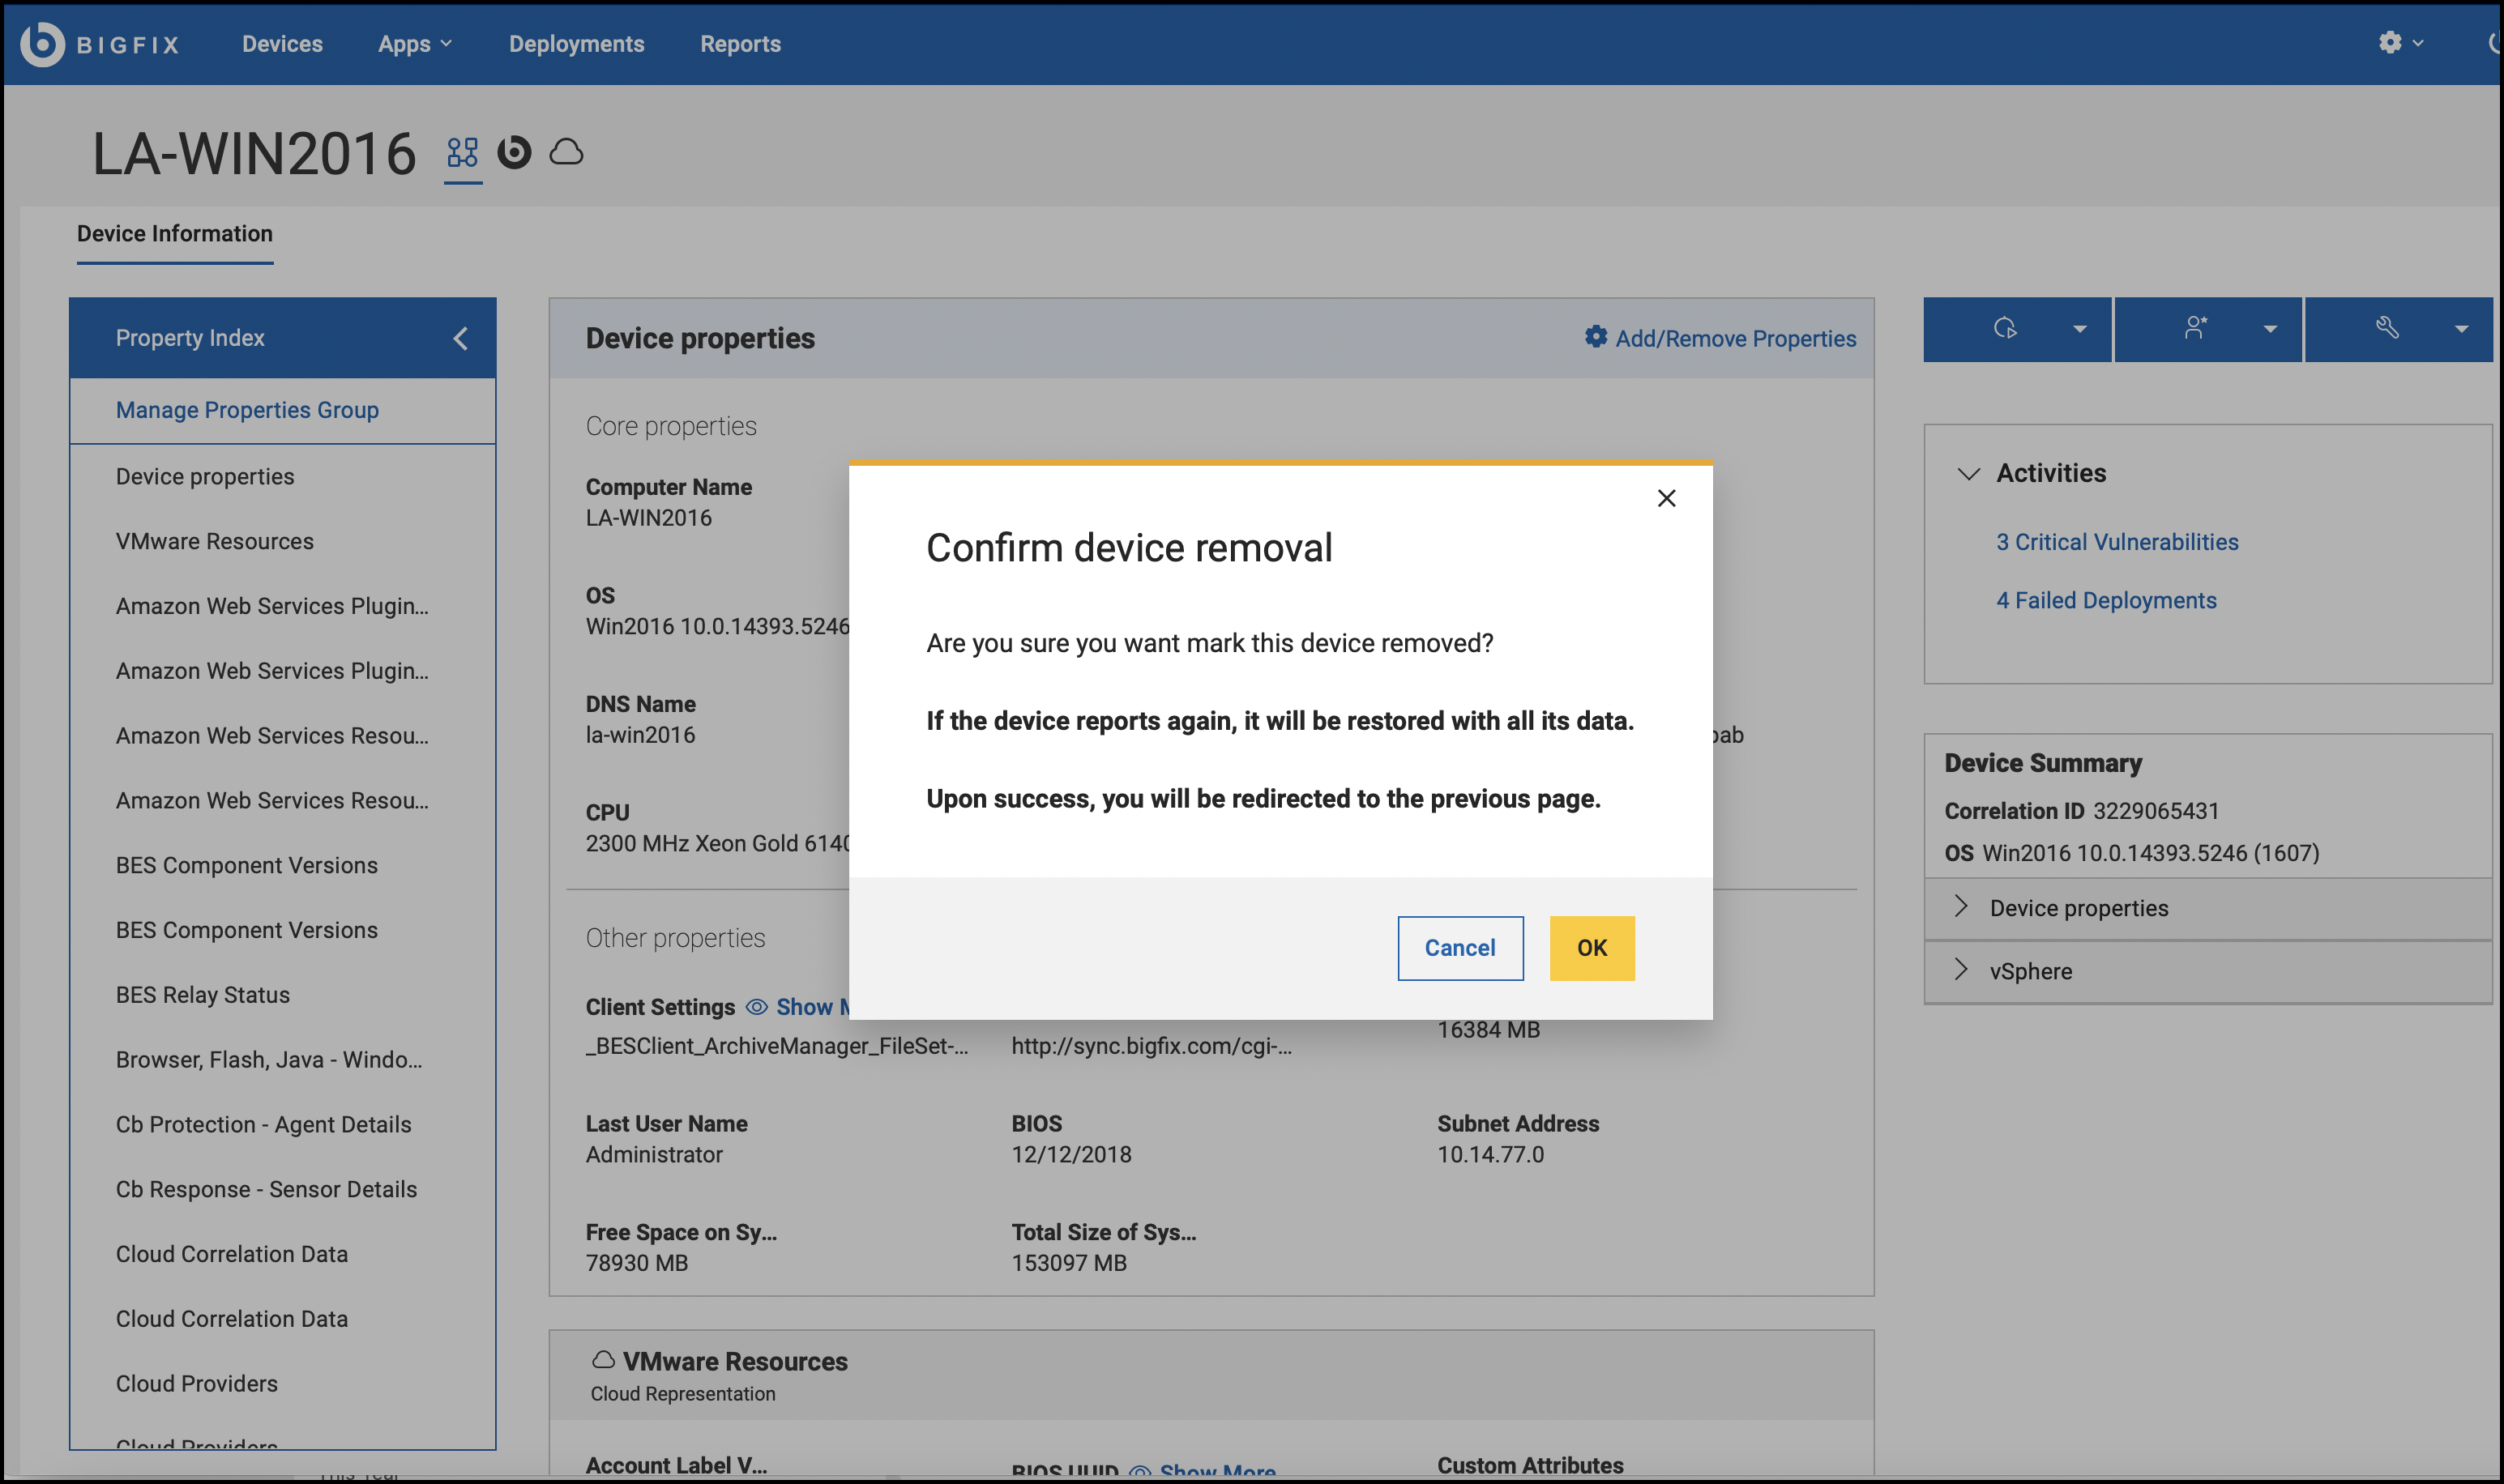Viewport: 2504px width, 1484px height.
Task: Click Free Space value 78930 MB
Action: [637, 1263]
